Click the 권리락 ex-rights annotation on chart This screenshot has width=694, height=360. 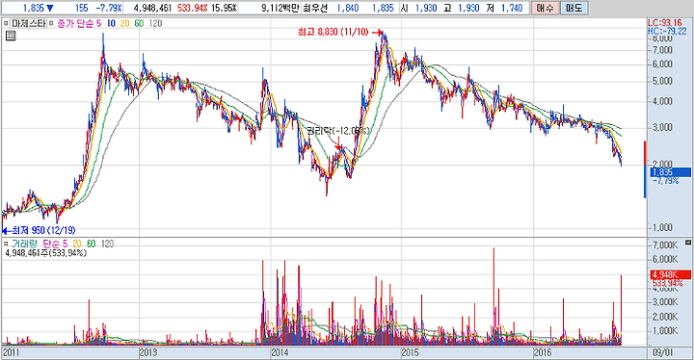pyautogui.click(x=338, y=131)
